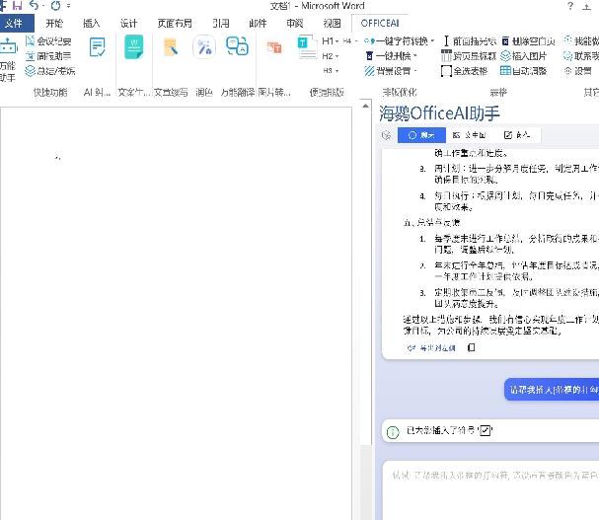Switch to the 插入 ribbon tab
Viewport: 599px width, 520px height.
[92, 24]
